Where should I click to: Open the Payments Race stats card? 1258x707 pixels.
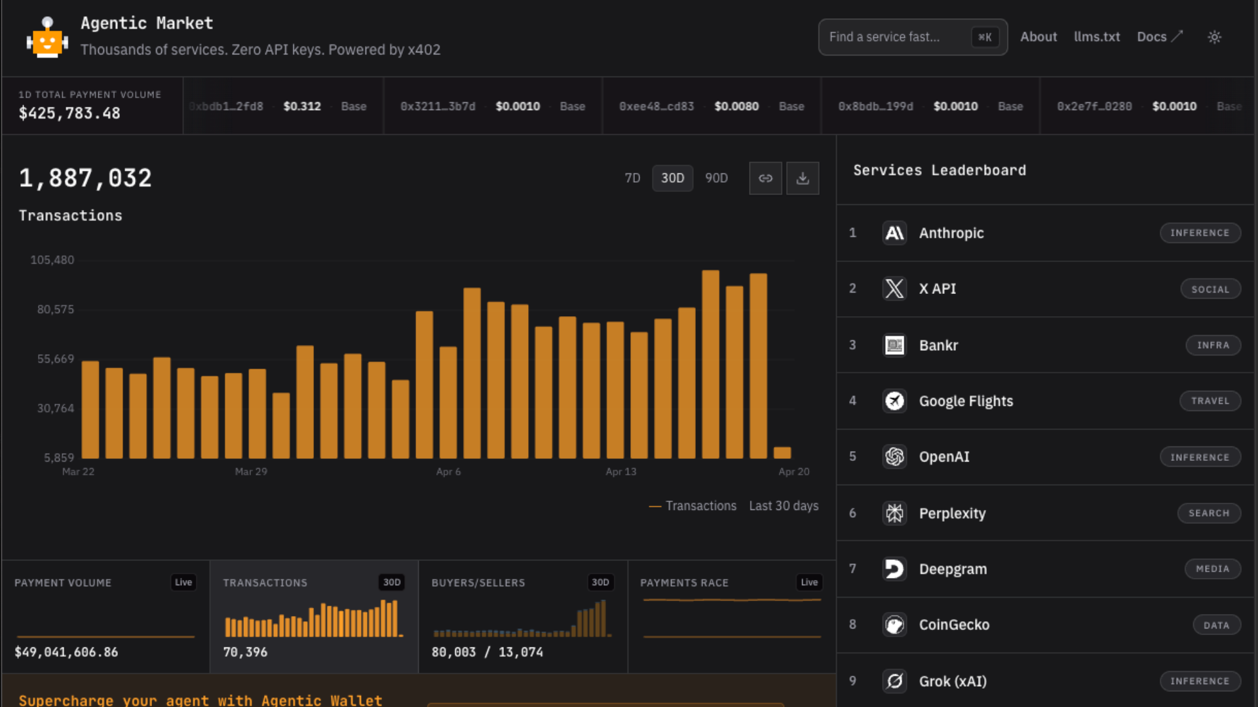[732, 617]
